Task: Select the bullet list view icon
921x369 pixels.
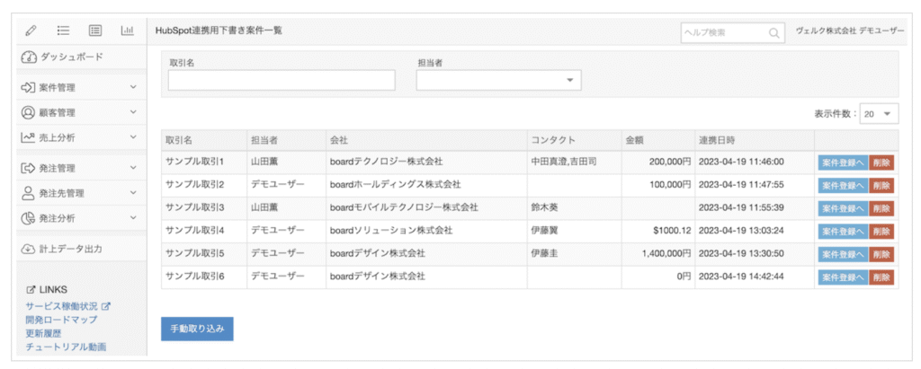Action: point(64,31)
